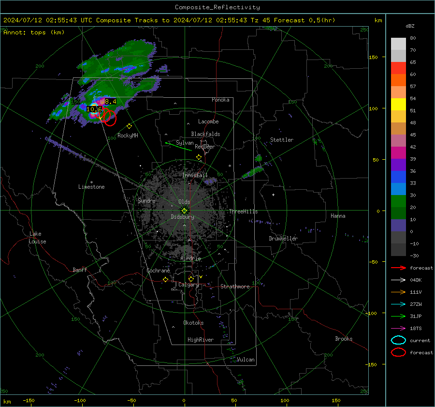Screen dimensions: 435x407
Task: Select the red 60-65 dBZ color swatch
Action: click(x=398, y=68)
